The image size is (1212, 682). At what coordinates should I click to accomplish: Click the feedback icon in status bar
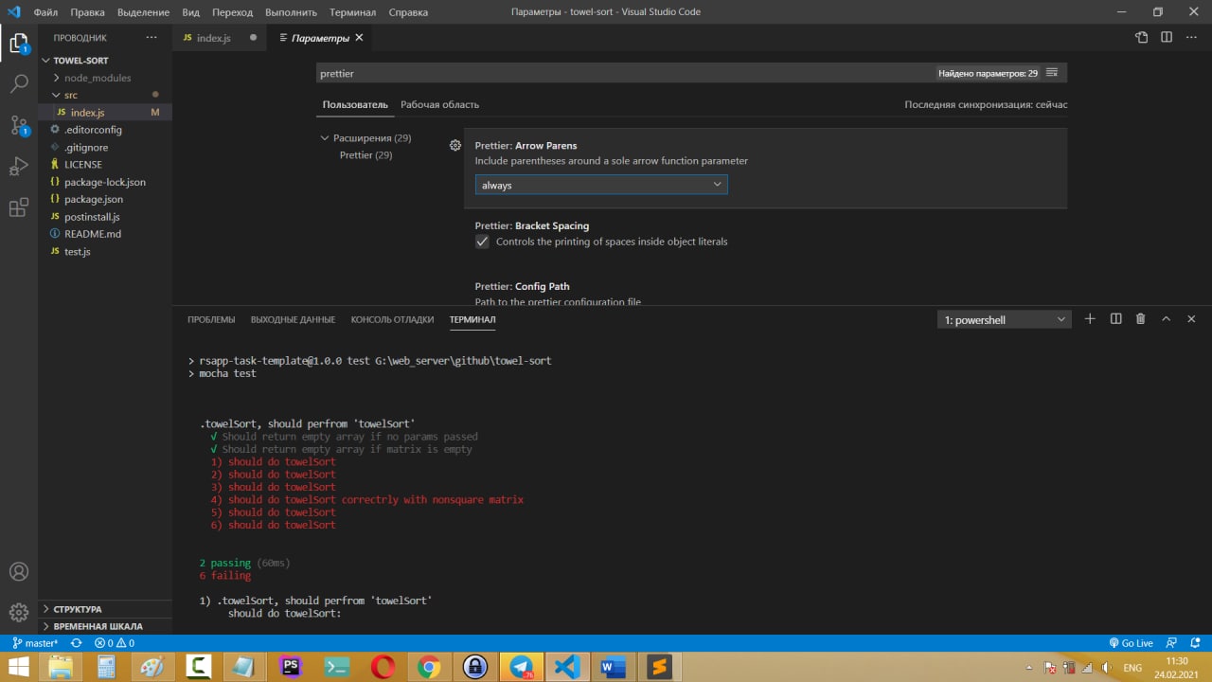pos(1172,643)
